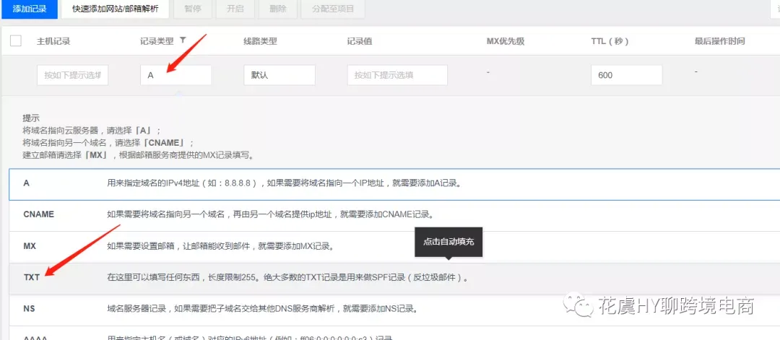780x340 pixels.
Task: Tick the select-all checkbox in header
Action: 16,40
